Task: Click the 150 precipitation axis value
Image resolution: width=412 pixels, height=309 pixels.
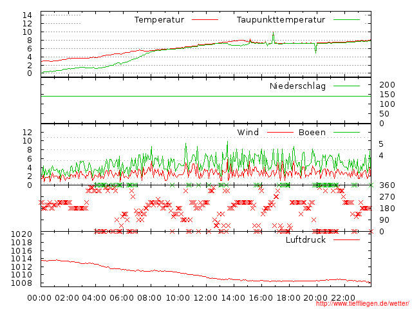Action: 387,95
